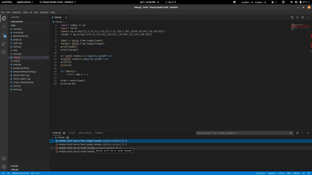Collapse all problems in panel
This screenshot has height=175, width=312.
pos(297,133)
